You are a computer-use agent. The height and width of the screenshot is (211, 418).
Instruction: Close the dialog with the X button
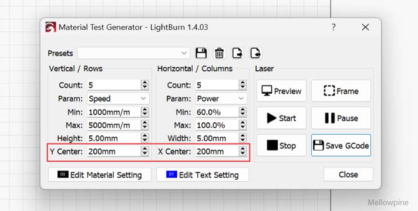365,27
